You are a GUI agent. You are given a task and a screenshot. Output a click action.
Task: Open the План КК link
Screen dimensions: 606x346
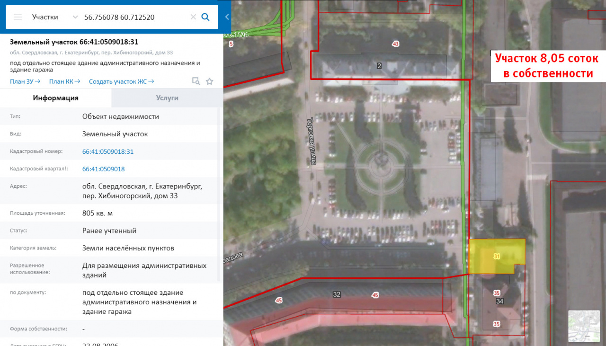pos(65,81)
